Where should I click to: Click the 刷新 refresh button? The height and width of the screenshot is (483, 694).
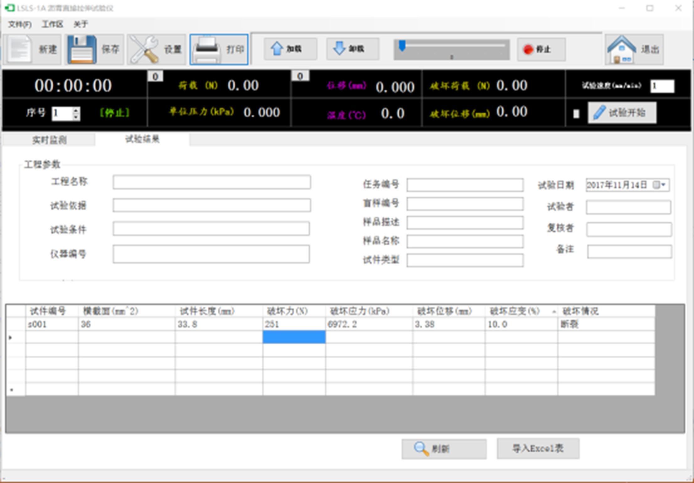(444, 449)
